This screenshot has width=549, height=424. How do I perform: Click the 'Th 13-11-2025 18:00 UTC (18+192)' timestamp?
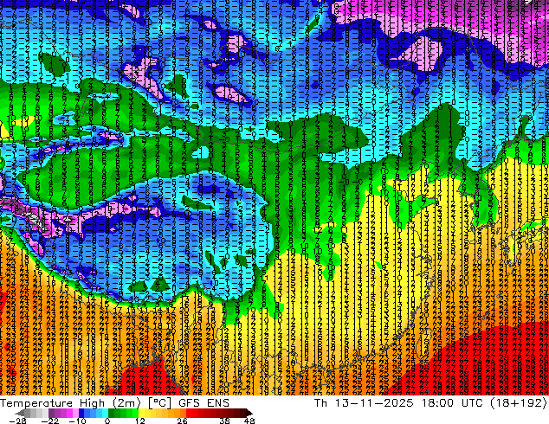click(430, 402)
